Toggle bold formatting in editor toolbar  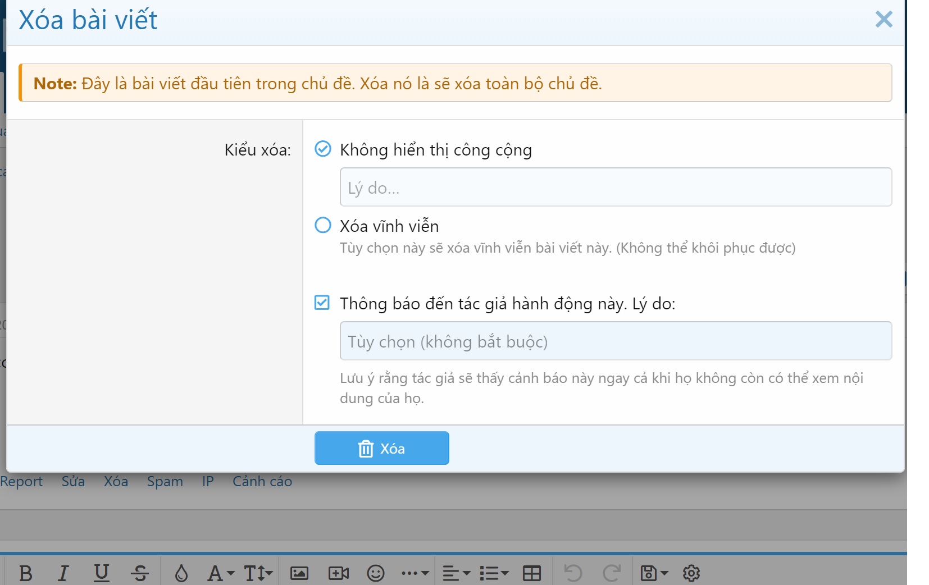[x=25, y=573]
